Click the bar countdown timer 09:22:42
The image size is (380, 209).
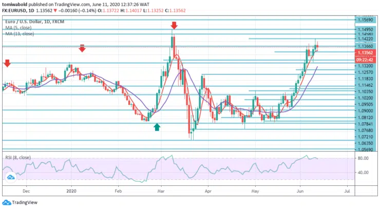(x=365, y=60)
